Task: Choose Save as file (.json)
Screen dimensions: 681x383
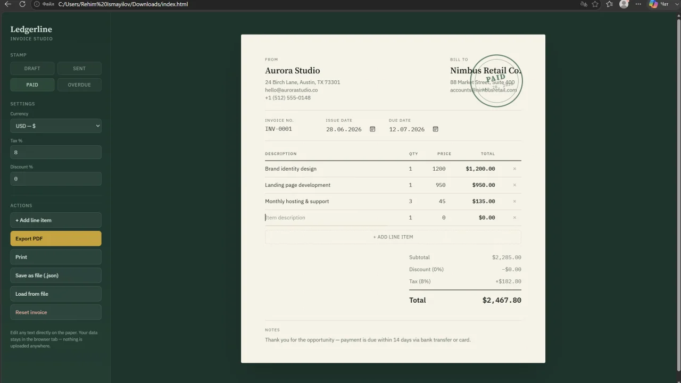Action: (x=56, y=276)
